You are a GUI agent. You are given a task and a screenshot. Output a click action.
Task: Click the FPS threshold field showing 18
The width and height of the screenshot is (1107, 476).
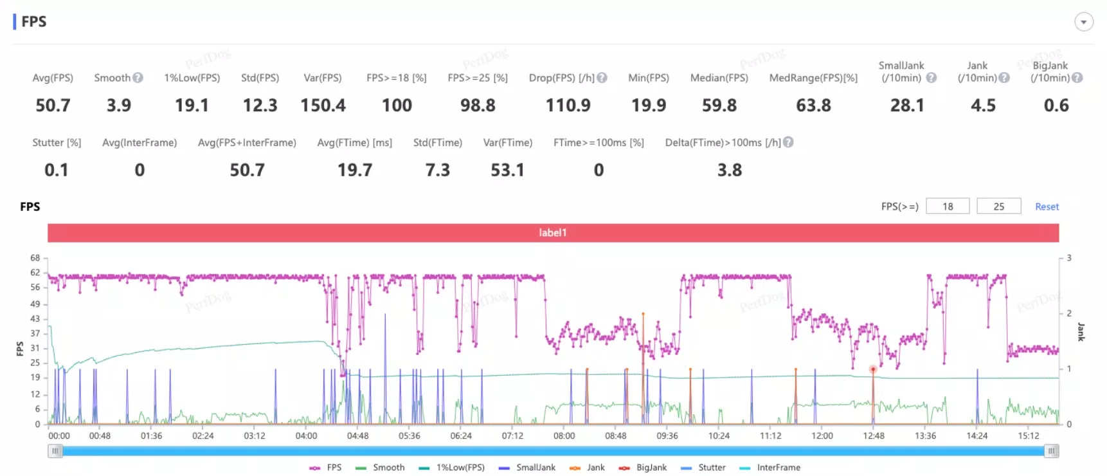pyautogui.click(x=948, y=206)
